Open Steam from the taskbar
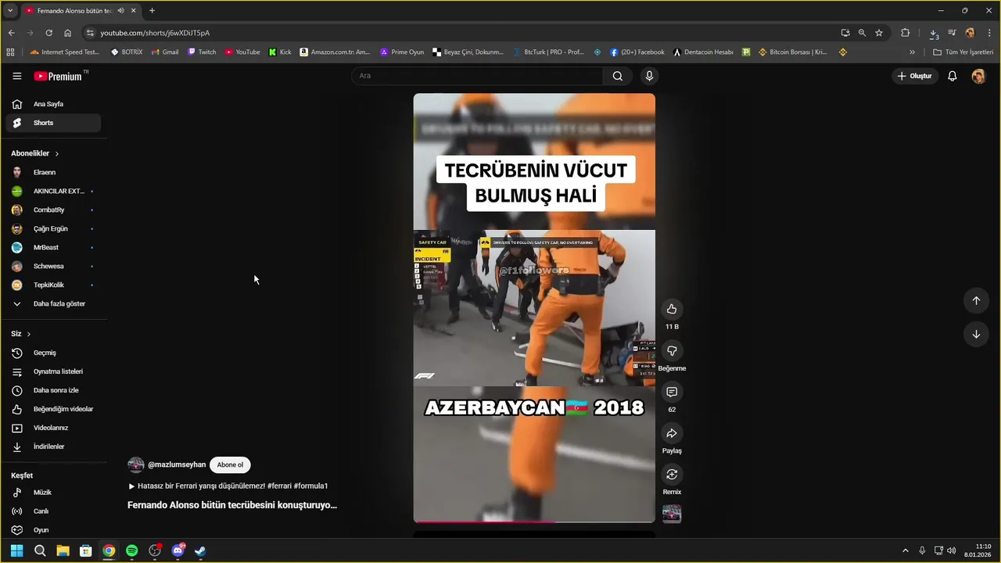 point(200,550)
